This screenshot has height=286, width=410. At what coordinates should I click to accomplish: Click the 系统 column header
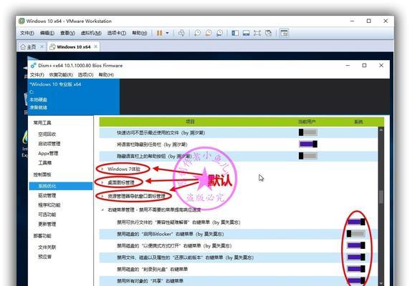click(358, 122)
